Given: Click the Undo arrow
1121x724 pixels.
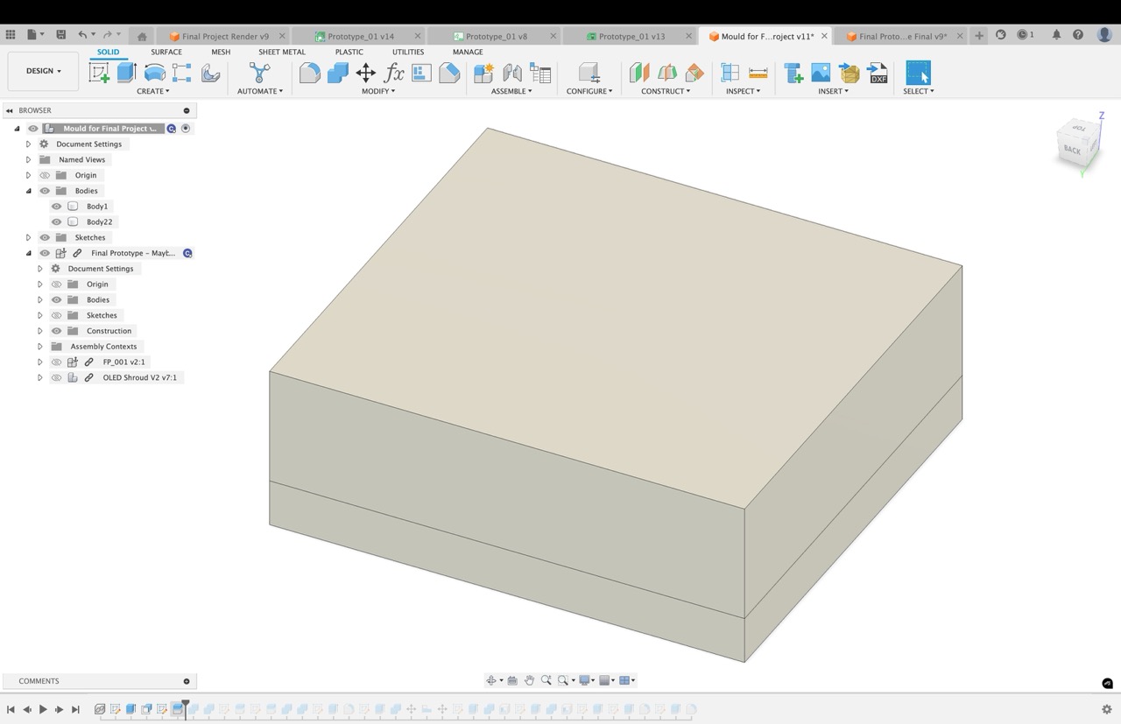Looking at the screenshot, I should point(82,35).
